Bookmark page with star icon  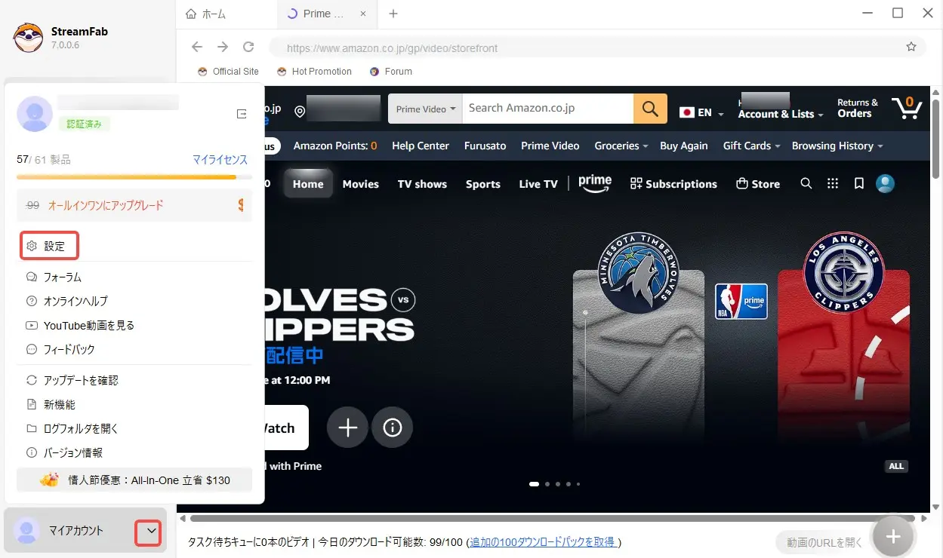click(x=911, y=47)
